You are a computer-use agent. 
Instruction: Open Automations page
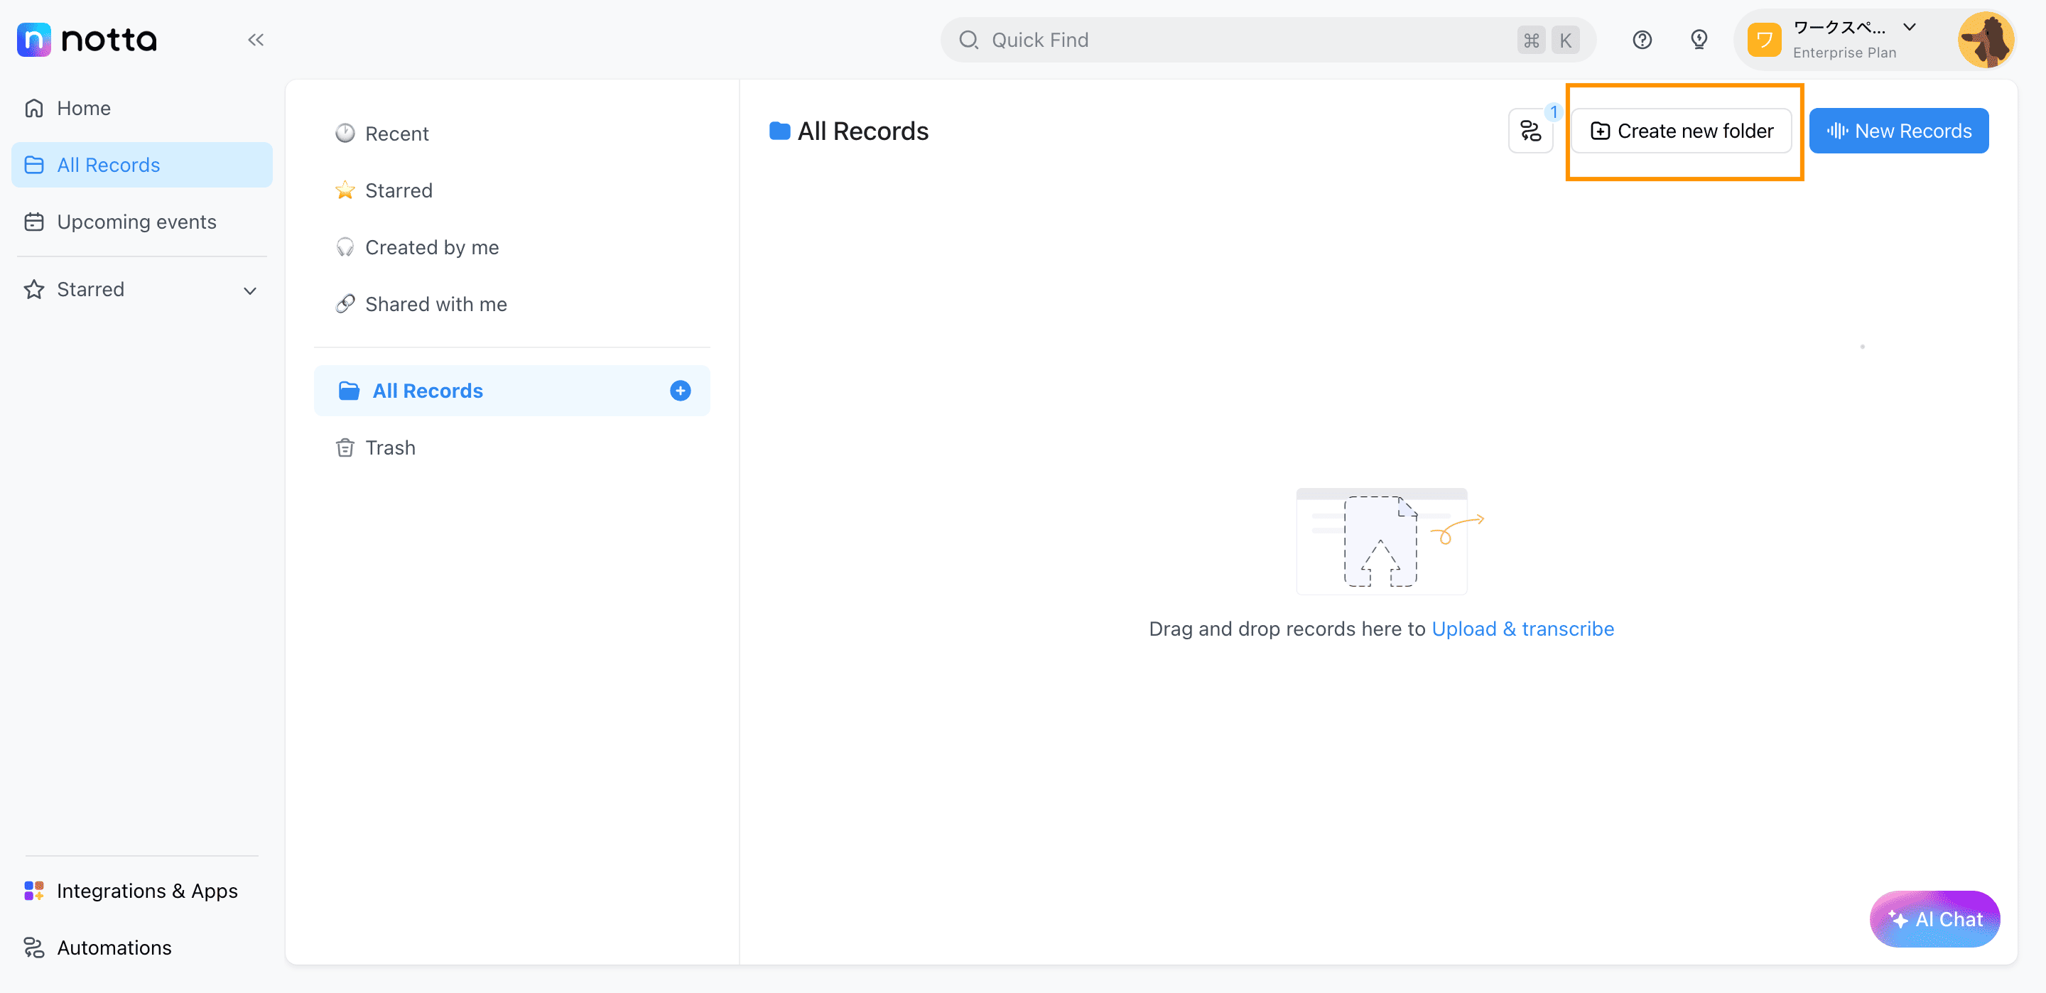[x=142, y=948]
